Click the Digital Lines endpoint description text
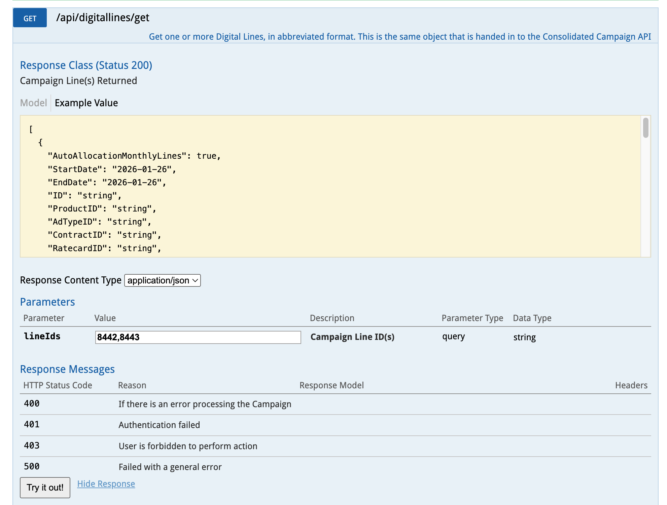The image size is (667, 505). [x=399, y=37]
